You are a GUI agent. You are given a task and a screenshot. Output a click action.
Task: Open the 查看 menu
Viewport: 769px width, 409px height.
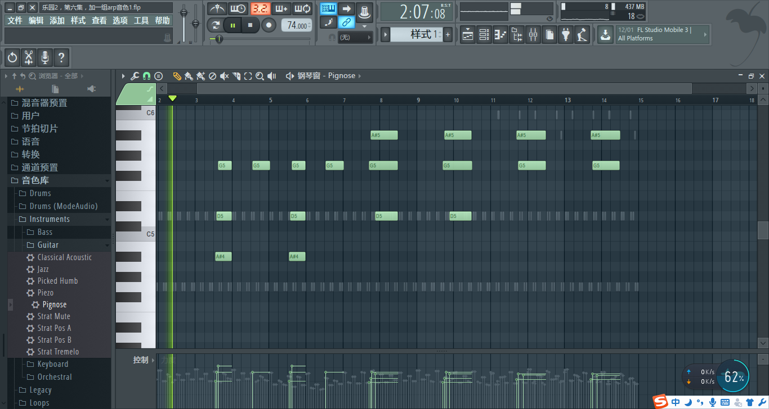coord(99,20)
